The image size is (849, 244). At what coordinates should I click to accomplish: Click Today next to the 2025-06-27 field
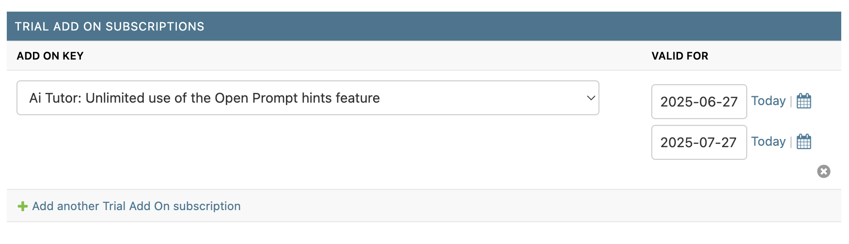(x=768, y=101)
